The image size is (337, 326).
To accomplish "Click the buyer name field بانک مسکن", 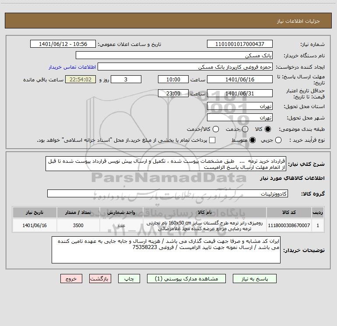I will coord(174,56).
